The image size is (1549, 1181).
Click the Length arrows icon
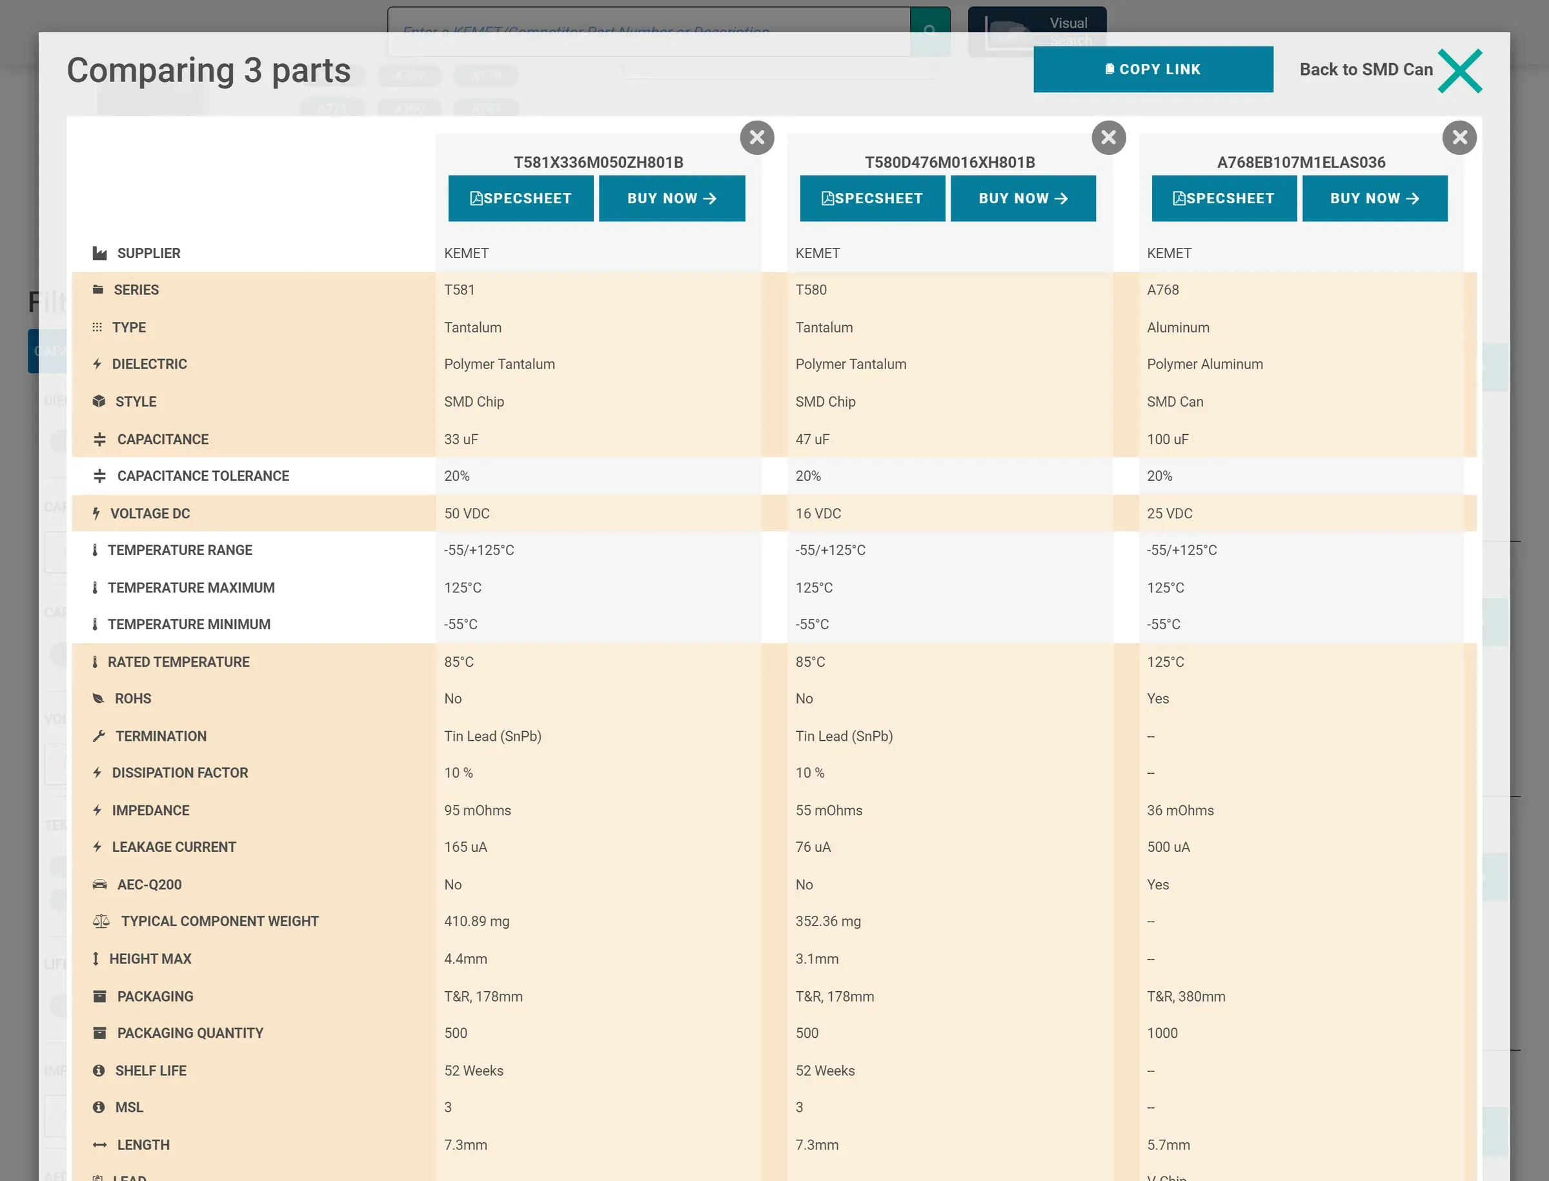99,1145
